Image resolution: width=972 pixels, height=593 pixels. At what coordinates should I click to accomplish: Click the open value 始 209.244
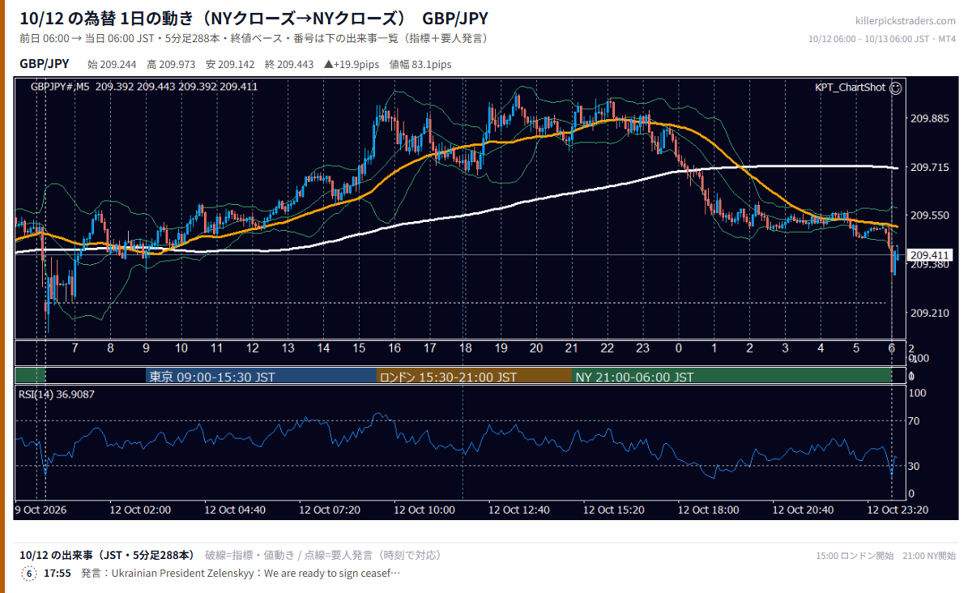112,64
